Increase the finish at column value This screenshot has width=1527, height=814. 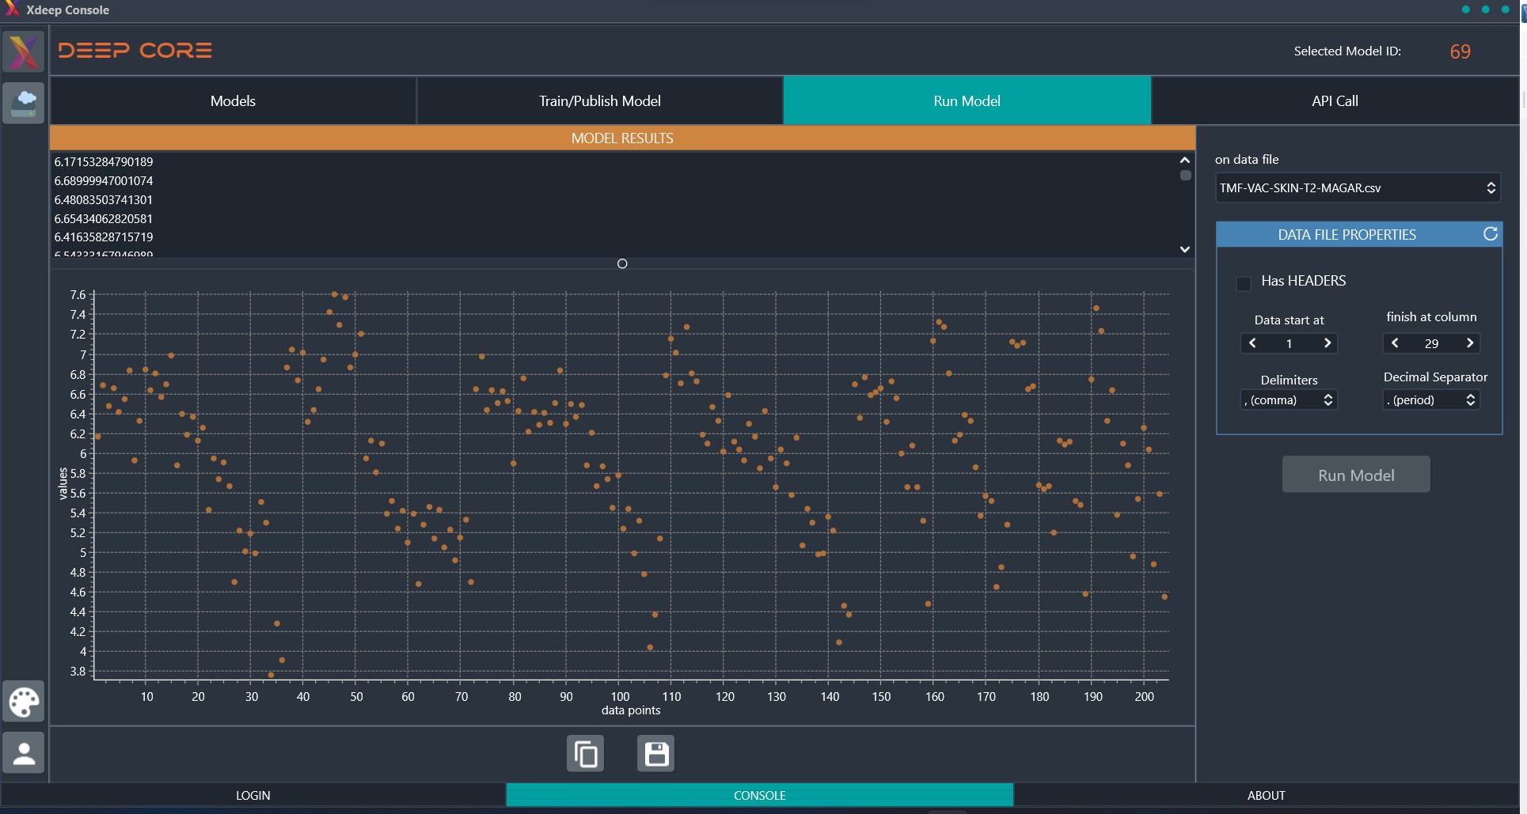pos(1470,343)
